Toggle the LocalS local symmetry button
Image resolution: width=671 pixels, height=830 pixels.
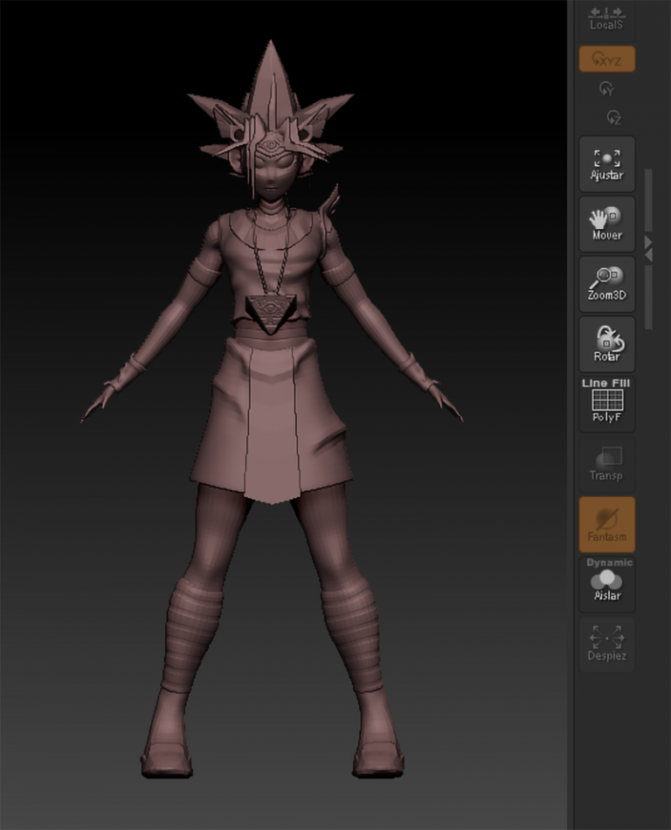(606, 19)
